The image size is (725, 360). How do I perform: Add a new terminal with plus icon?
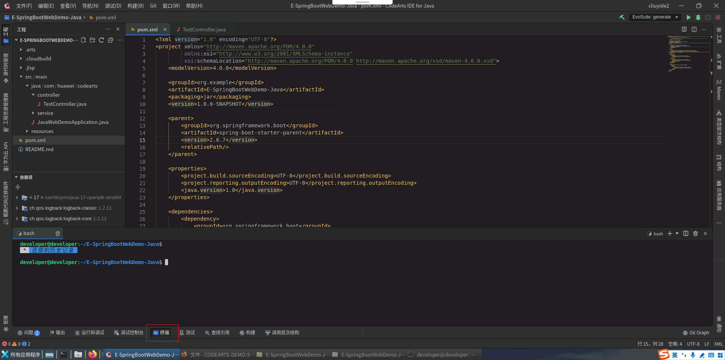670,233
